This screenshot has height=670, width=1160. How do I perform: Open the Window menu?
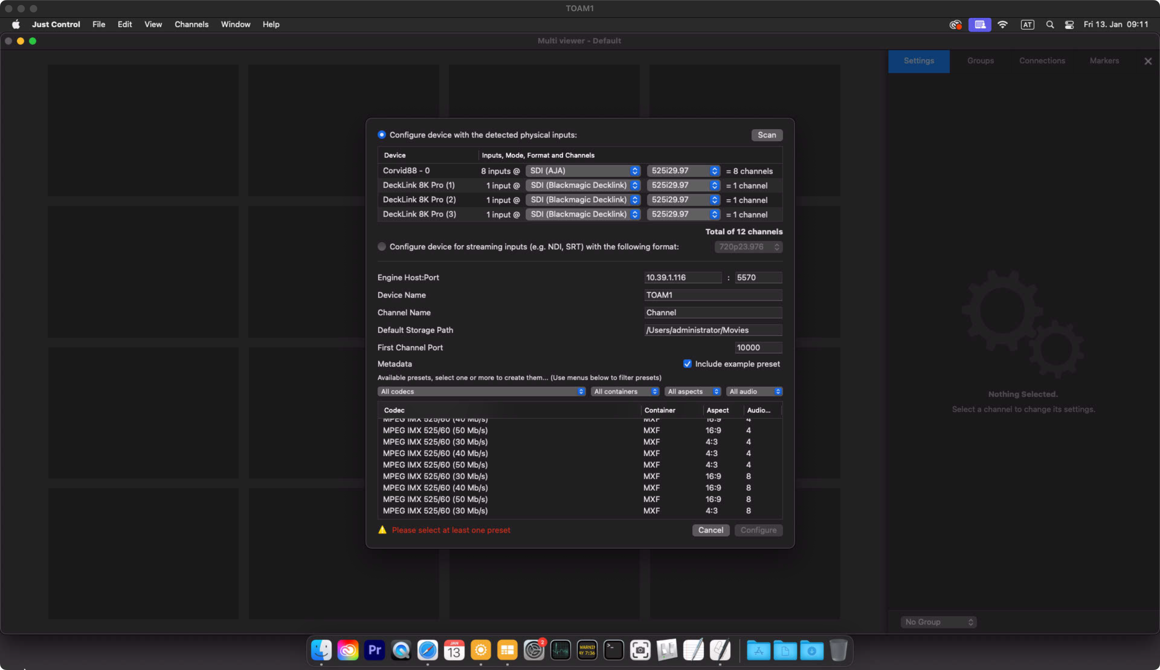(x=236, y=25)
